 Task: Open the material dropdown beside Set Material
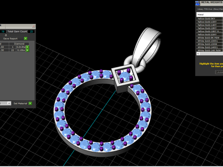tap(9, 103)
